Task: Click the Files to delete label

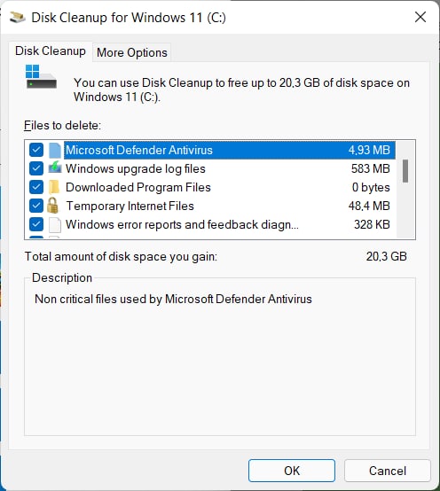Action: pos(62,126)
